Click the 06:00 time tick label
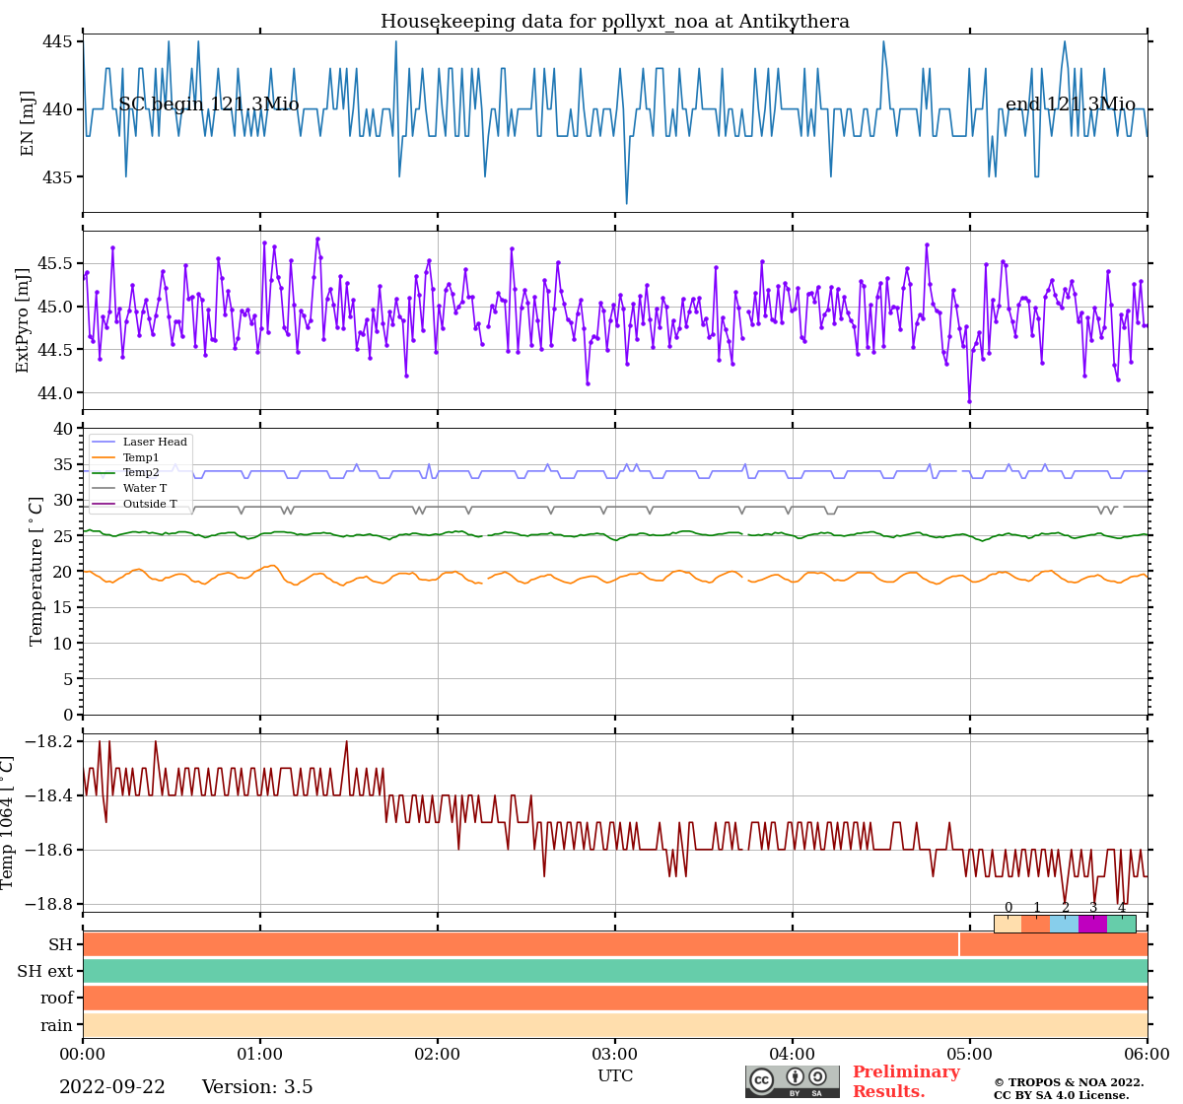Viewport: 1183px width, 1104px height. pos(1148,1054)
